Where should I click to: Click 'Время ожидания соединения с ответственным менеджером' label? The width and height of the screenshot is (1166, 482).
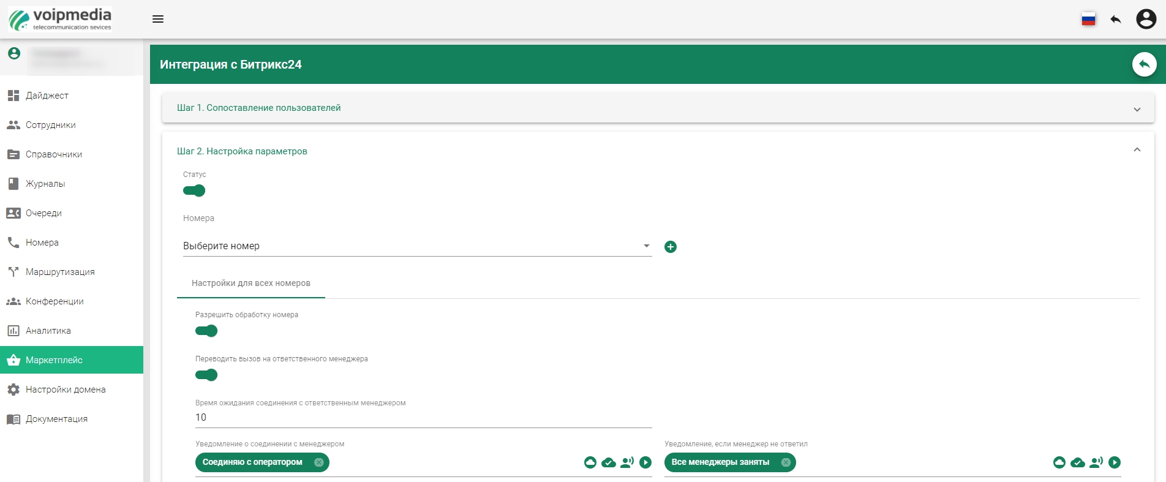301,403
